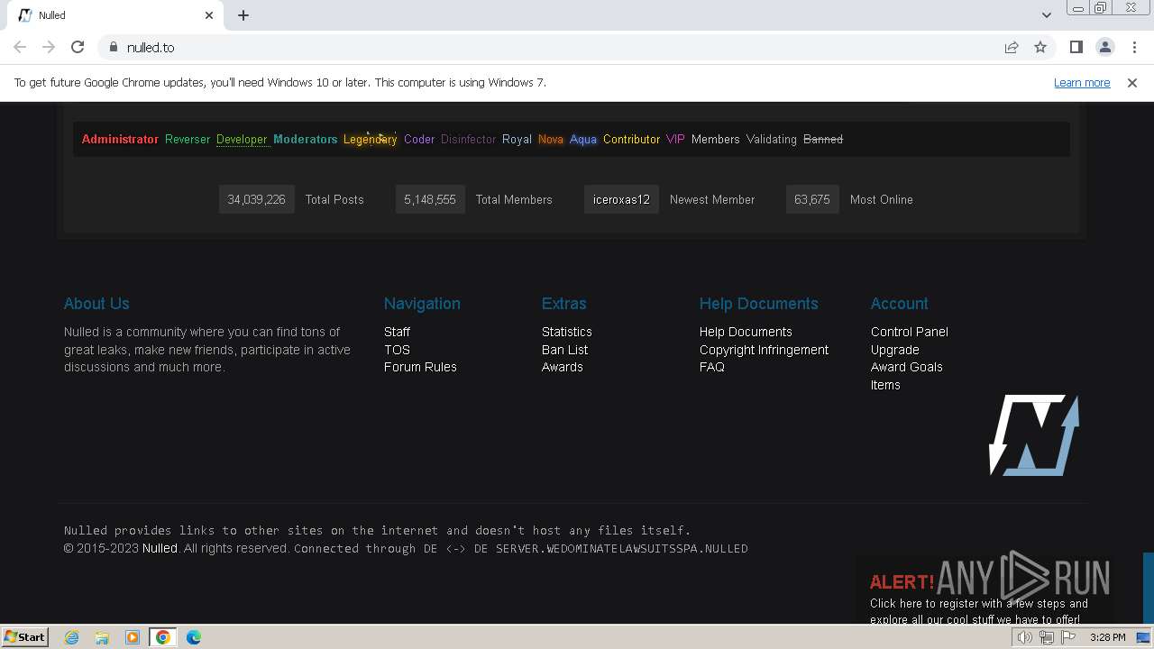Screen dimensions: 1154x649
Task: Open the Staff page link
Action: tap(397, 332)
